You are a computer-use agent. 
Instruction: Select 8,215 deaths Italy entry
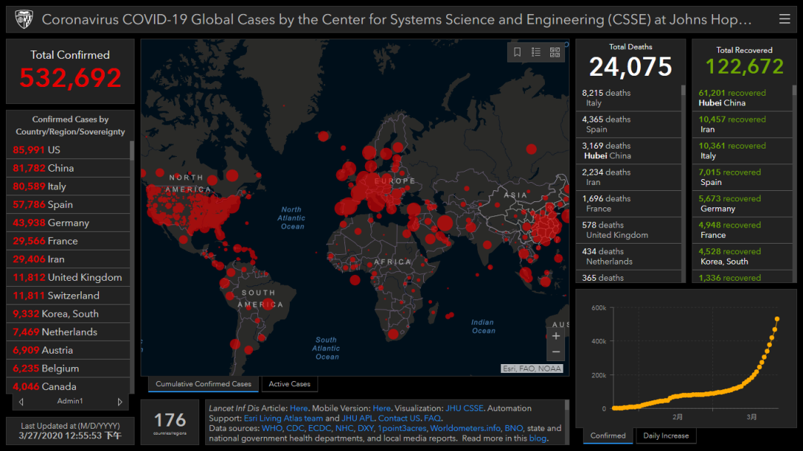pyautogui.click(x=628, y=98)
